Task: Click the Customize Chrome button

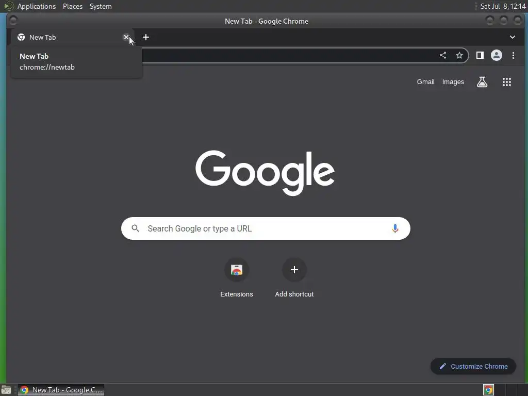Action: 473,367
